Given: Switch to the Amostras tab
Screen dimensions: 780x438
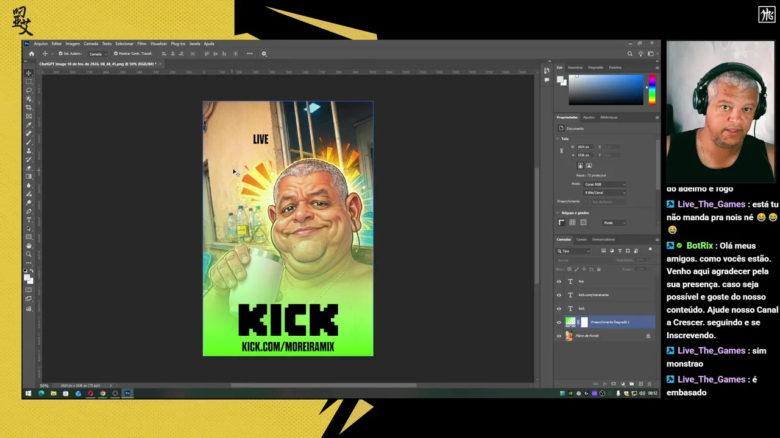Looking at the screenshot, I should click(x=575, y=68).
